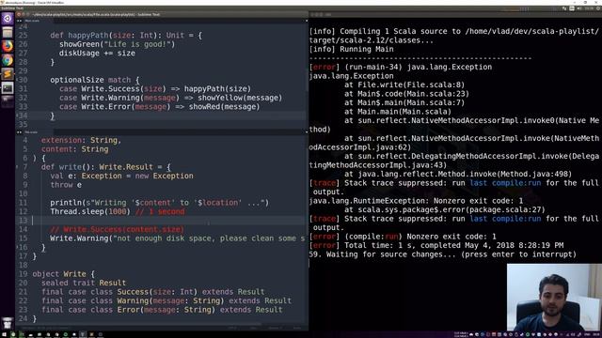
Task: Click 'val e: Exception = new Exception'
Action: tap(121, 176)
